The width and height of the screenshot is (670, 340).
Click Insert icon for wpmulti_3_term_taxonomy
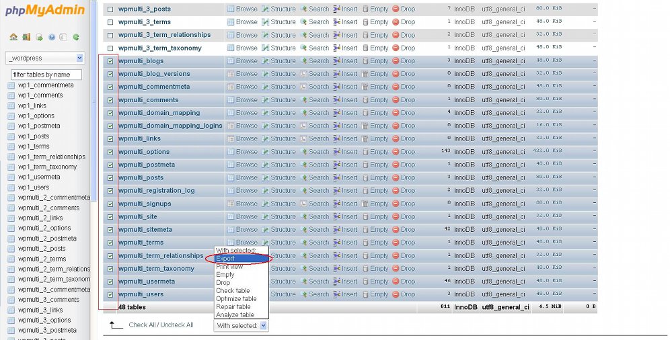point(337,48)
